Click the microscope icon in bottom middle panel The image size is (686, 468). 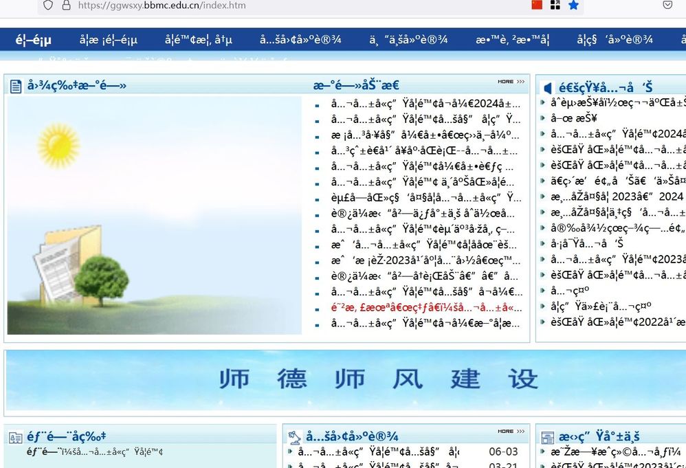[295, 436]
